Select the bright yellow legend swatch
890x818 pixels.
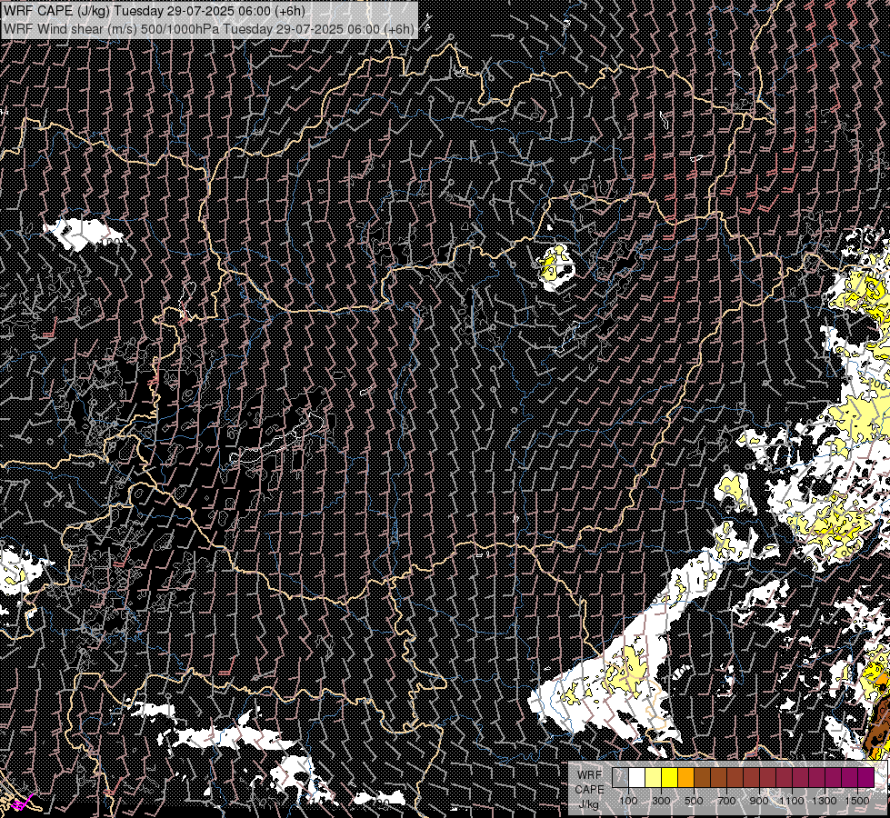(x=670, y=777)
